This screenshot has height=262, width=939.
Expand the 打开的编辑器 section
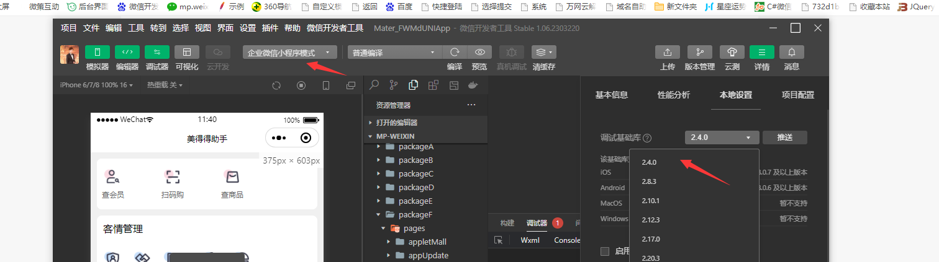[x=425, y=123]
